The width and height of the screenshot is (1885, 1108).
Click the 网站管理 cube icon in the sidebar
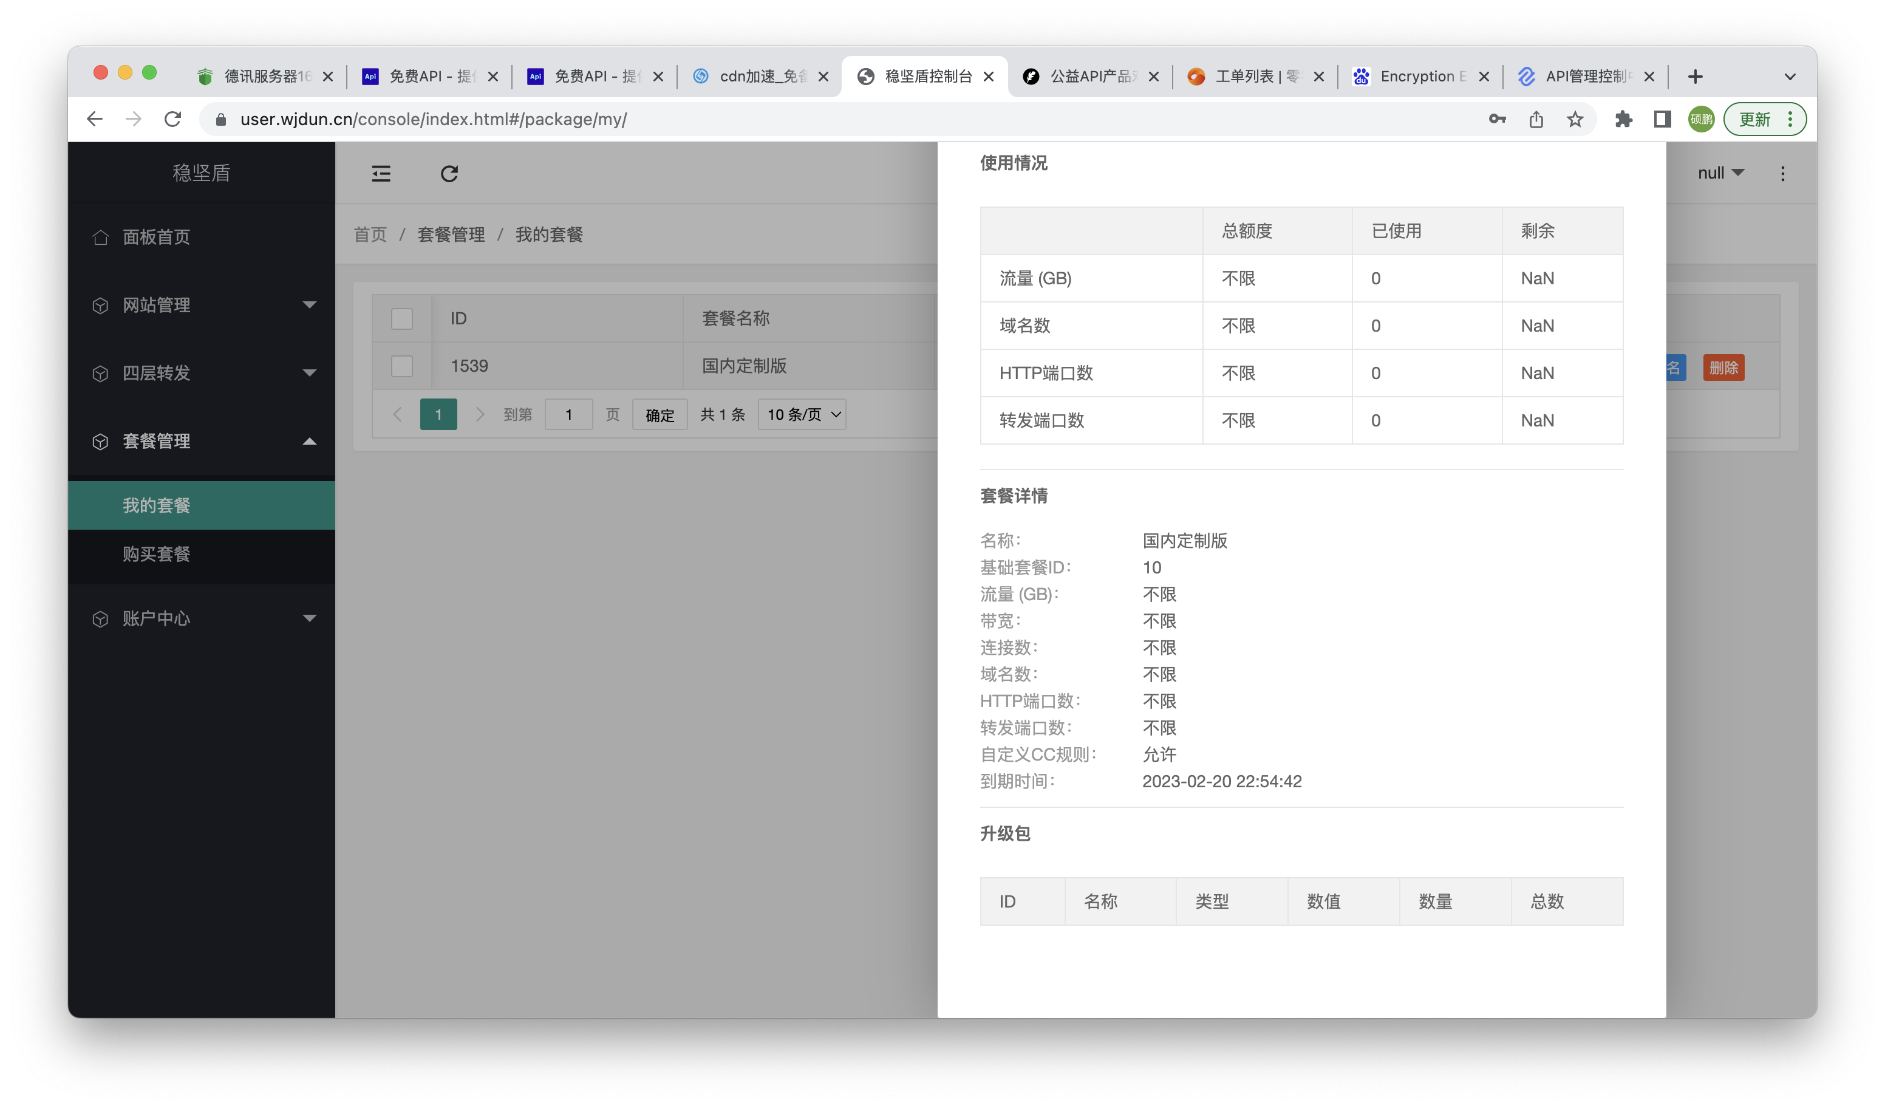pyautogui.click(x=100, y=305)
